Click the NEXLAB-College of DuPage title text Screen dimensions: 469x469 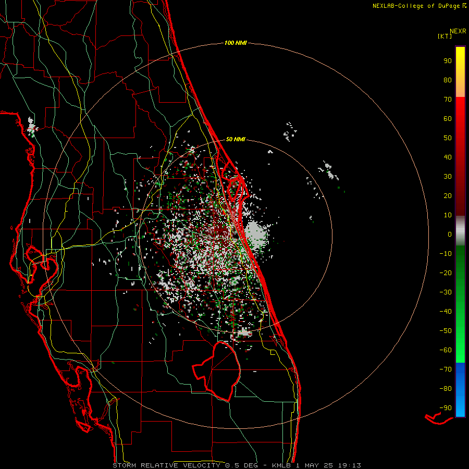419,6
